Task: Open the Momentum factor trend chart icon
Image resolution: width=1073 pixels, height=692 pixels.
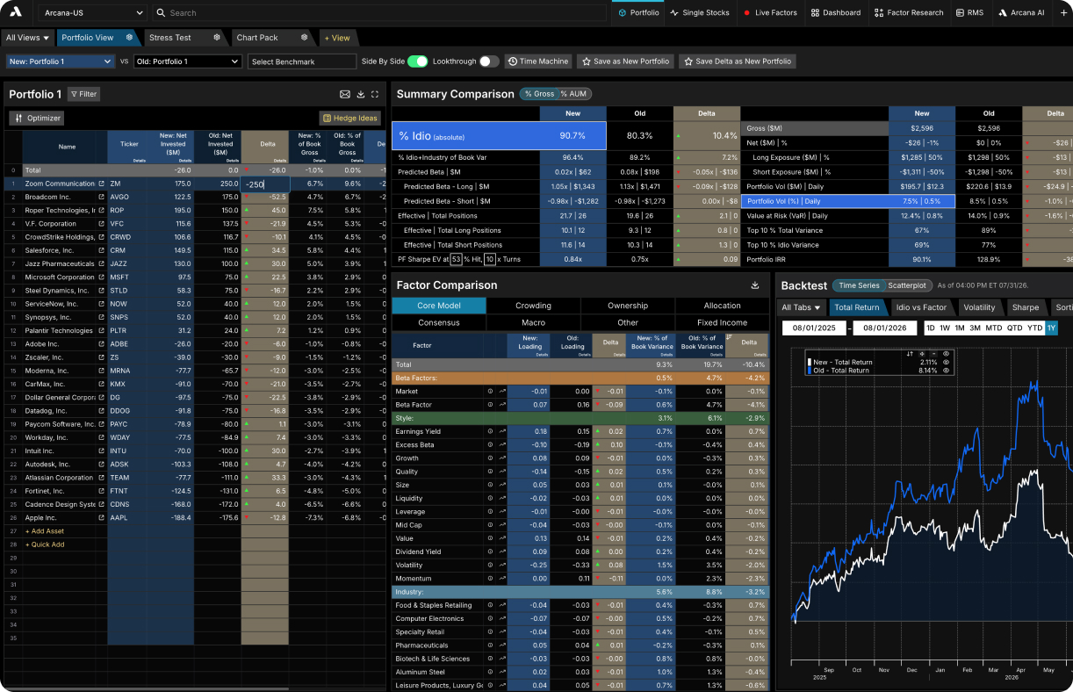Action: click(x=502, y=579)
